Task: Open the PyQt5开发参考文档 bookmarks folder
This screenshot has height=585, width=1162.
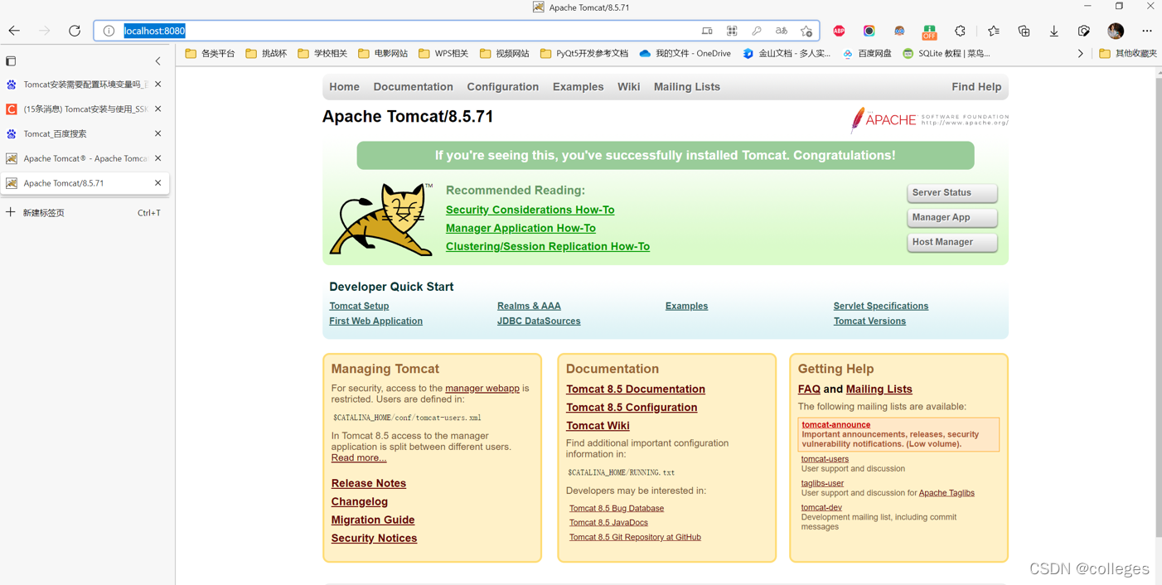Action: pos(583,54)
